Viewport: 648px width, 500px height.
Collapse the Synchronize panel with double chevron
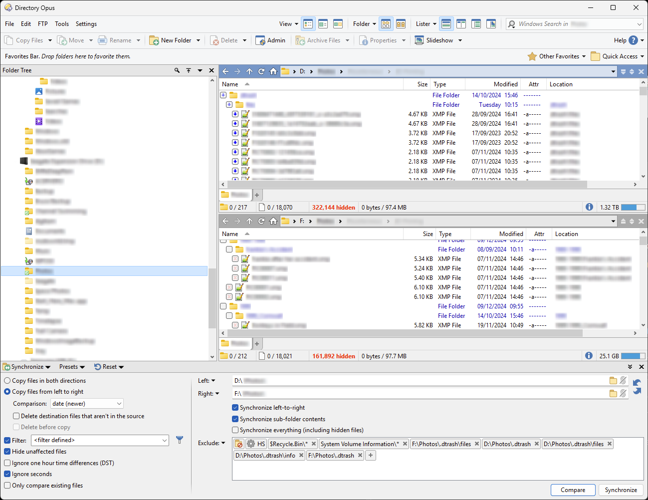(x=630, y=367)
